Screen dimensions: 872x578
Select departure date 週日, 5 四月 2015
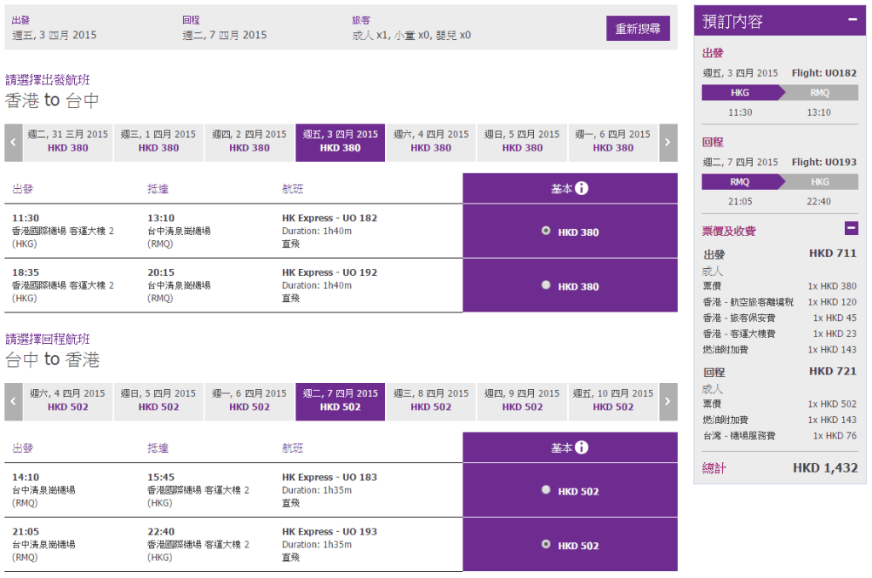tap(522, 141)
